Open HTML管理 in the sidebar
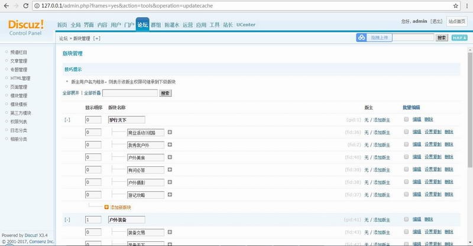Screen dimensions: 473x246 pyautogui.click(x=20, y=78)
